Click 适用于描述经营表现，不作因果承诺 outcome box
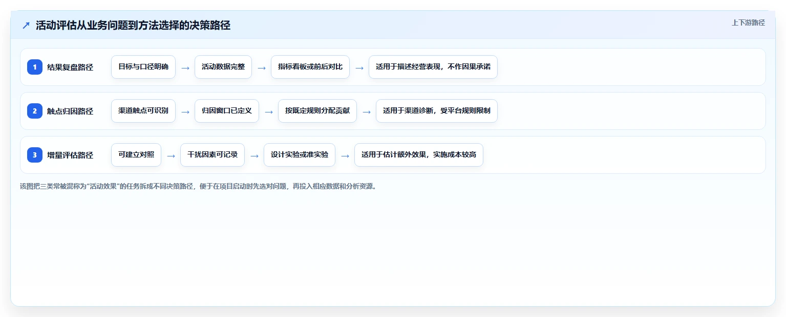 tap(433, 67)
